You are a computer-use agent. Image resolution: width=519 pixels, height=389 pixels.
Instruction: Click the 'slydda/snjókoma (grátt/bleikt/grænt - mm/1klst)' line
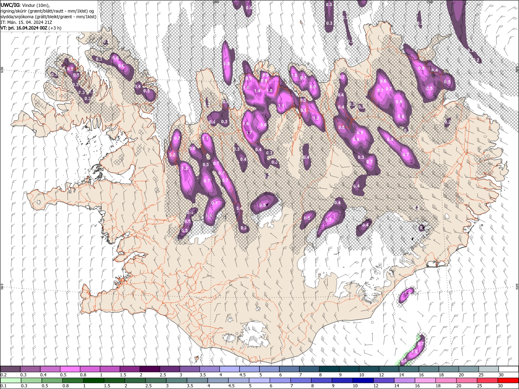(x=49, y=16)
